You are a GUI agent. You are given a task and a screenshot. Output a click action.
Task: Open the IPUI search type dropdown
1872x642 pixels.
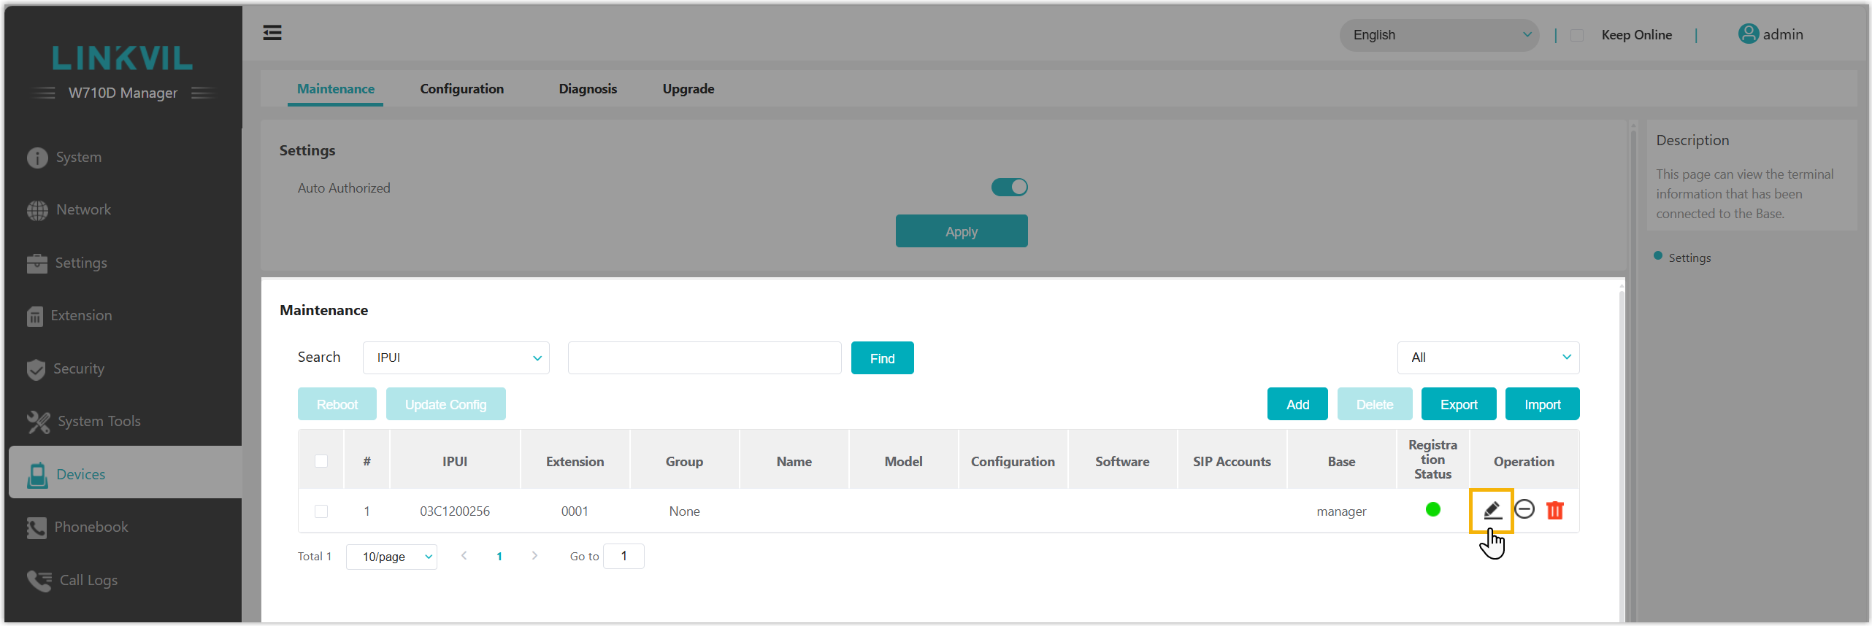click(456, 357)
